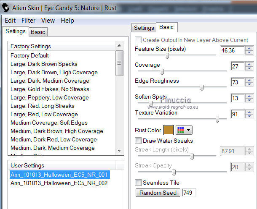Open the View menu
Screen dimensions: 257x209
[x=48, y=21]
